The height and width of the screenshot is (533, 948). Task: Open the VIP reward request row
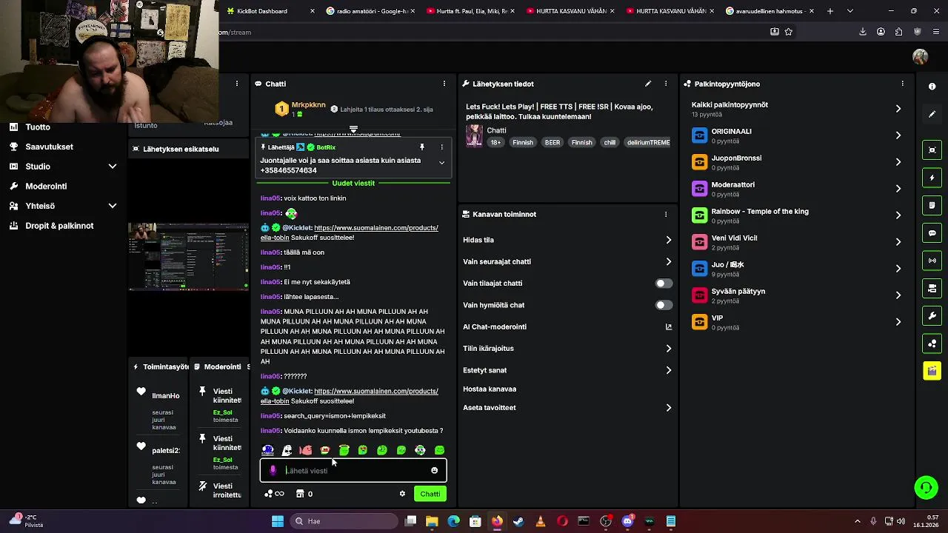798,322
